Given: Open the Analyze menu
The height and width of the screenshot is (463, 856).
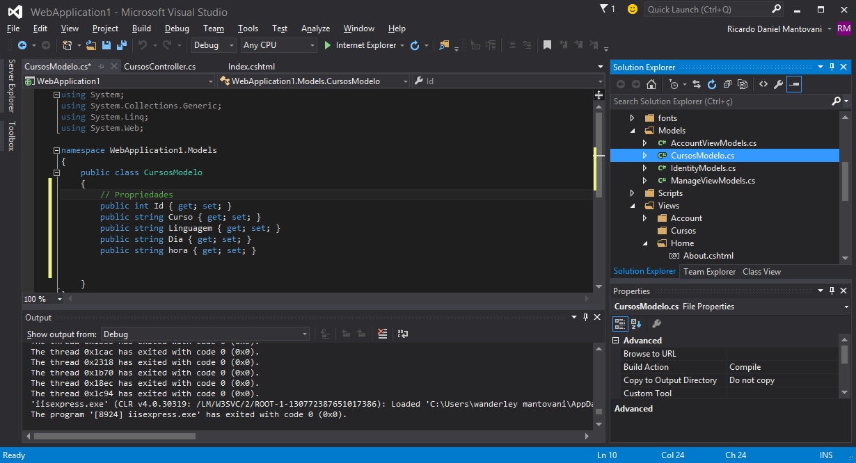Looking at the screenshot, I should [315, 29].
